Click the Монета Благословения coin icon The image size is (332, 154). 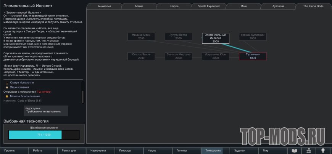pyautogui.click(x=7, y=96)
